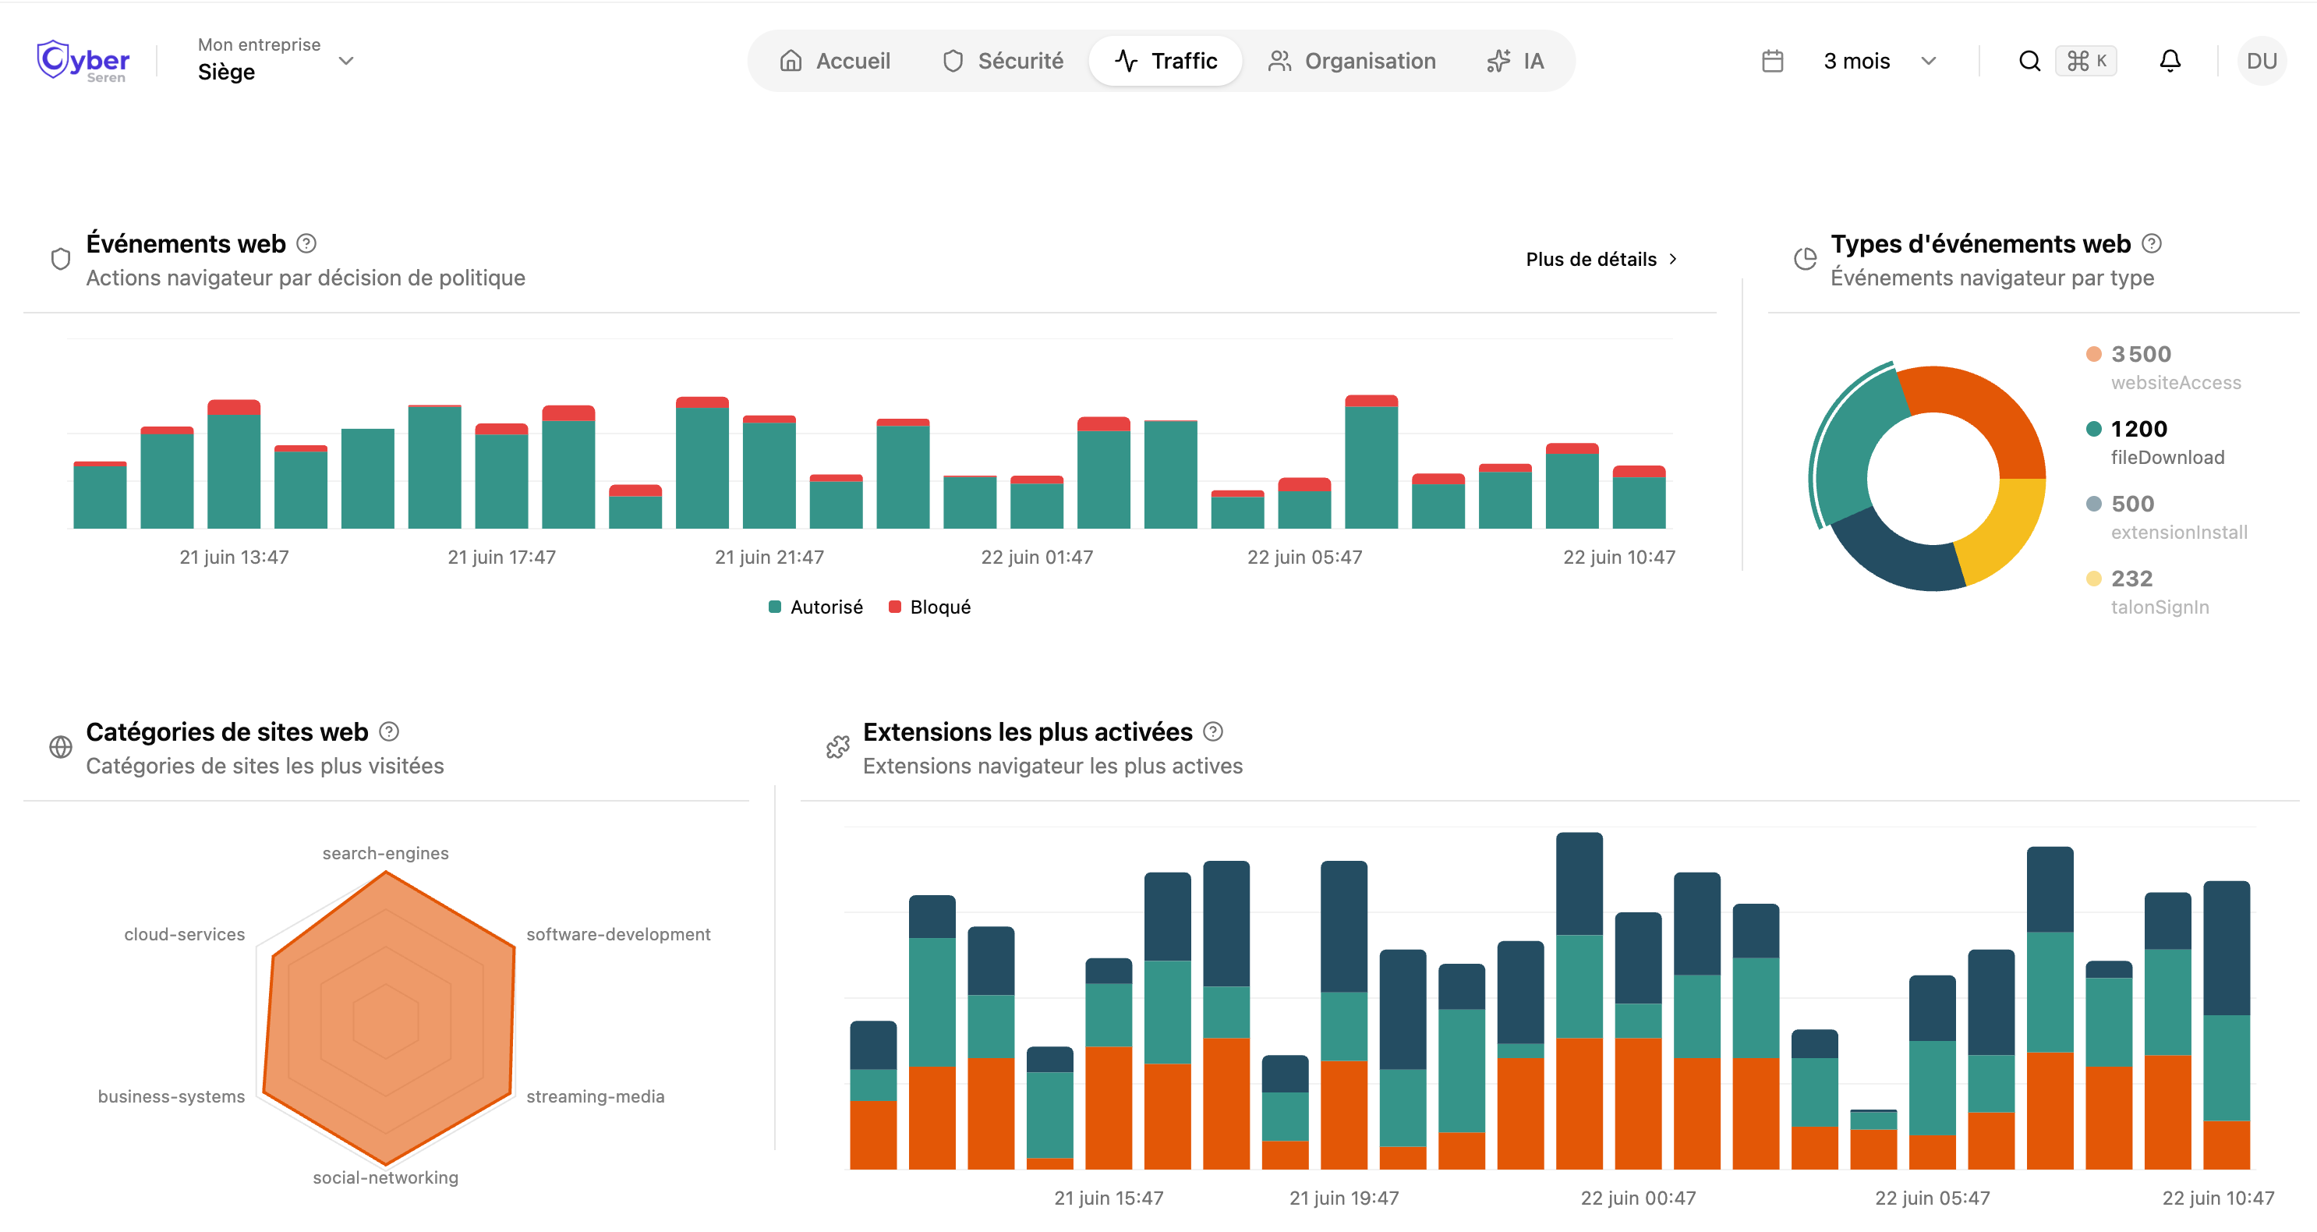Click the calendar icon

(x=1772, y=61)
